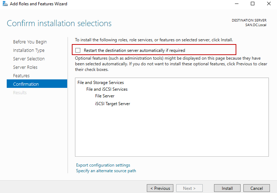Select File and iSCSI Services entry

[x=107, y=89]
